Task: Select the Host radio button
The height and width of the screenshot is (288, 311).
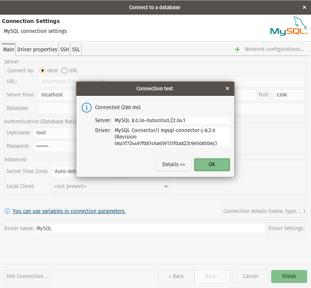Action: (x=43, y=70)
